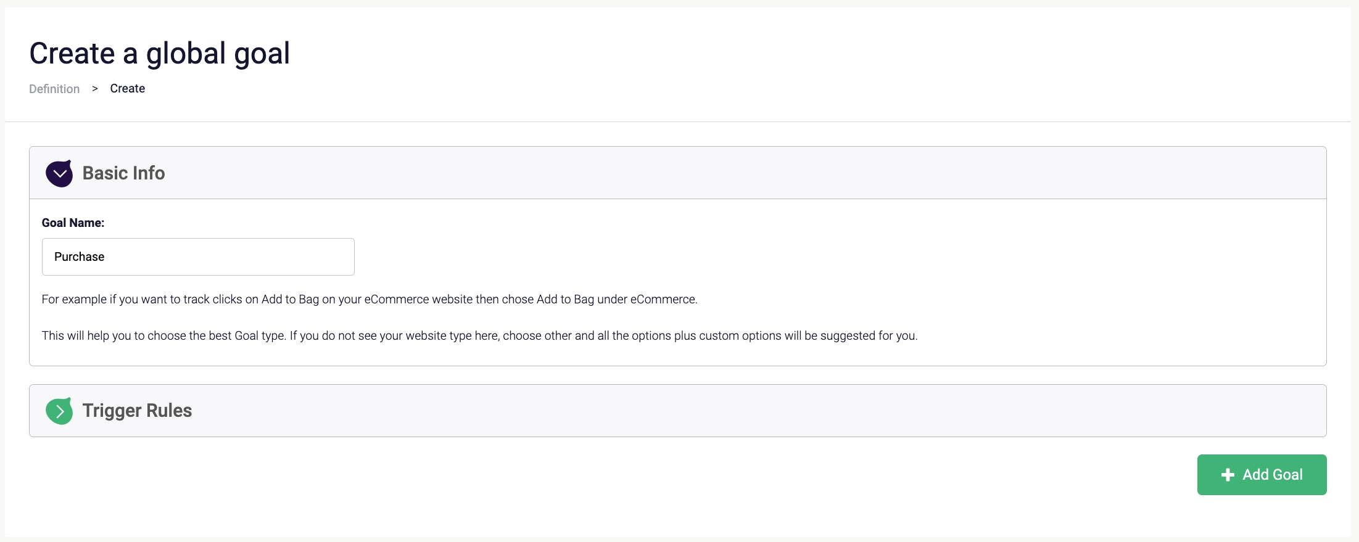Image resolution: width=1359 pixels, height=542 pixels.
Task: Select the Create breadcrumb item
Action: 128,89
